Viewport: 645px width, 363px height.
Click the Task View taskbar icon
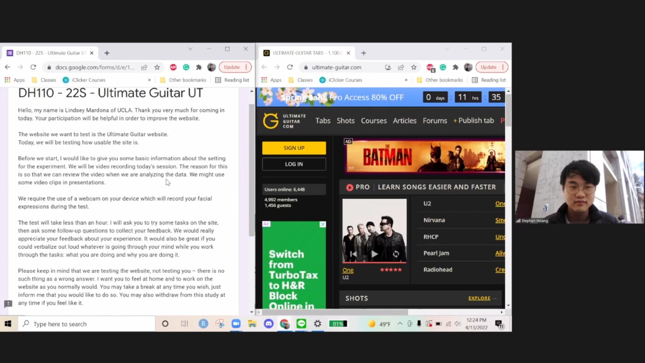(184, 324)
